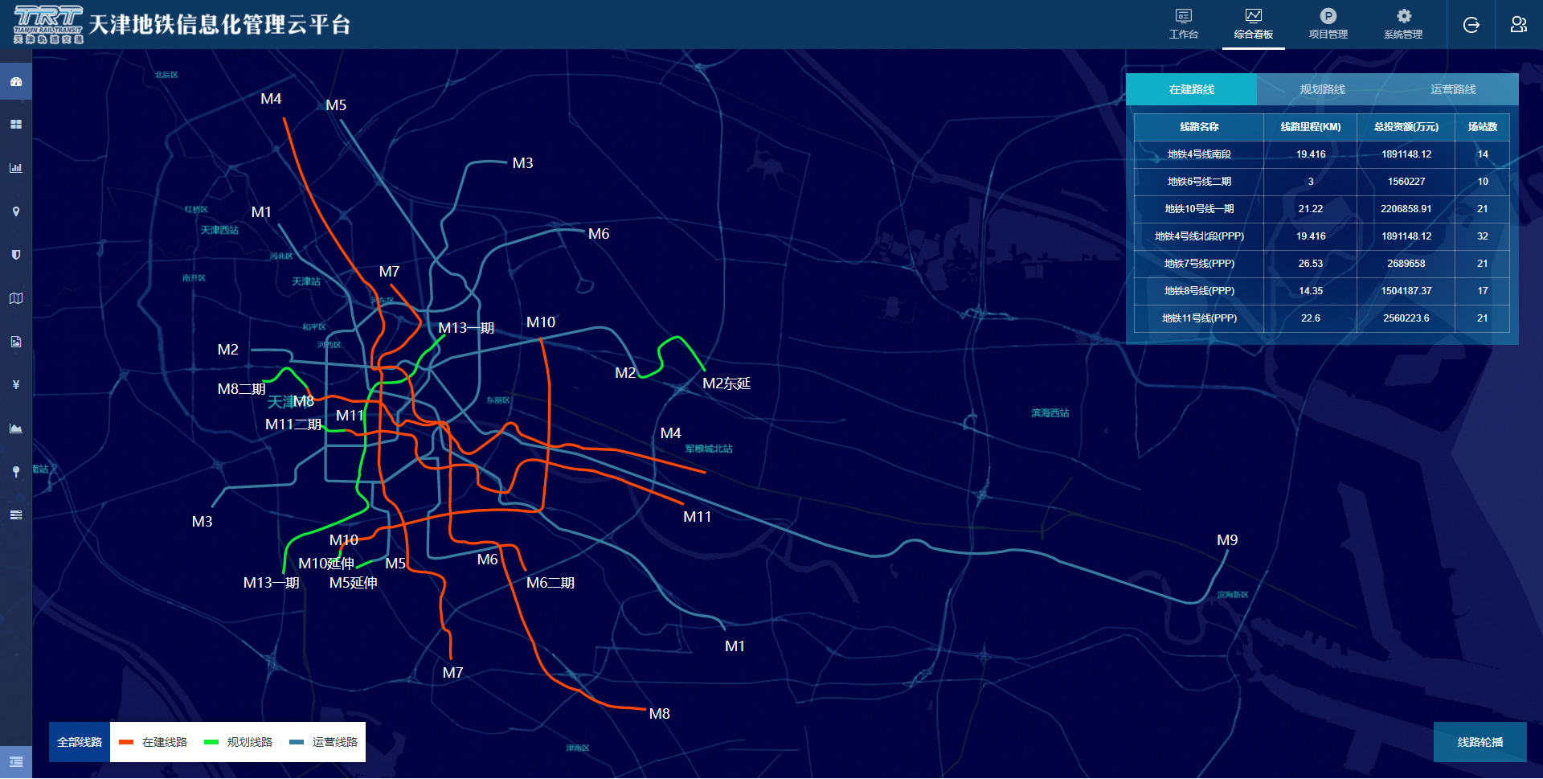
Task: Click the 14.35 mileage cell
Action: coord(1311,291)
